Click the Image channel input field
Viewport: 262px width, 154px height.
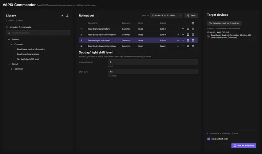[153, 62]
